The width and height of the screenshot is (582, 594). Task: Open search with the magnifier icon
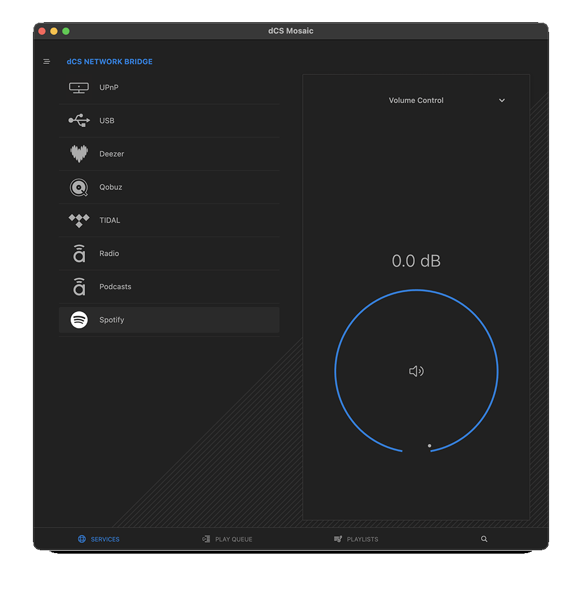click(x=484, y=539)
